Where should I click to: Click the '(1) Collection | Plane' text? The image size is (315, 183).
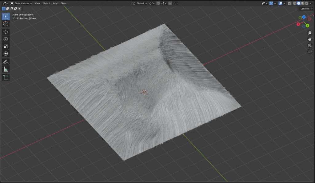click(25, 18)
